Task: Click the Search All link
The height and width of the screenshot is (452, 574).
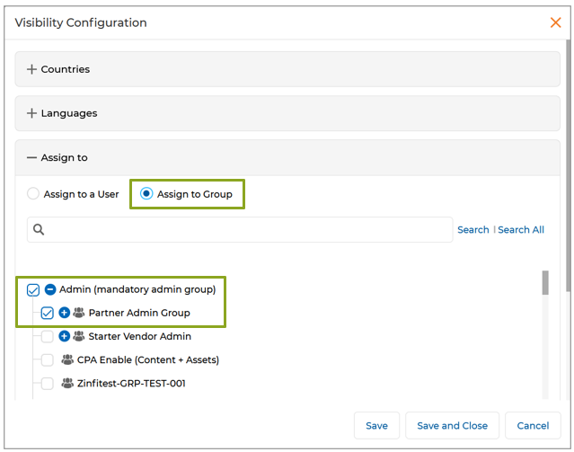Action: point(521,230)
